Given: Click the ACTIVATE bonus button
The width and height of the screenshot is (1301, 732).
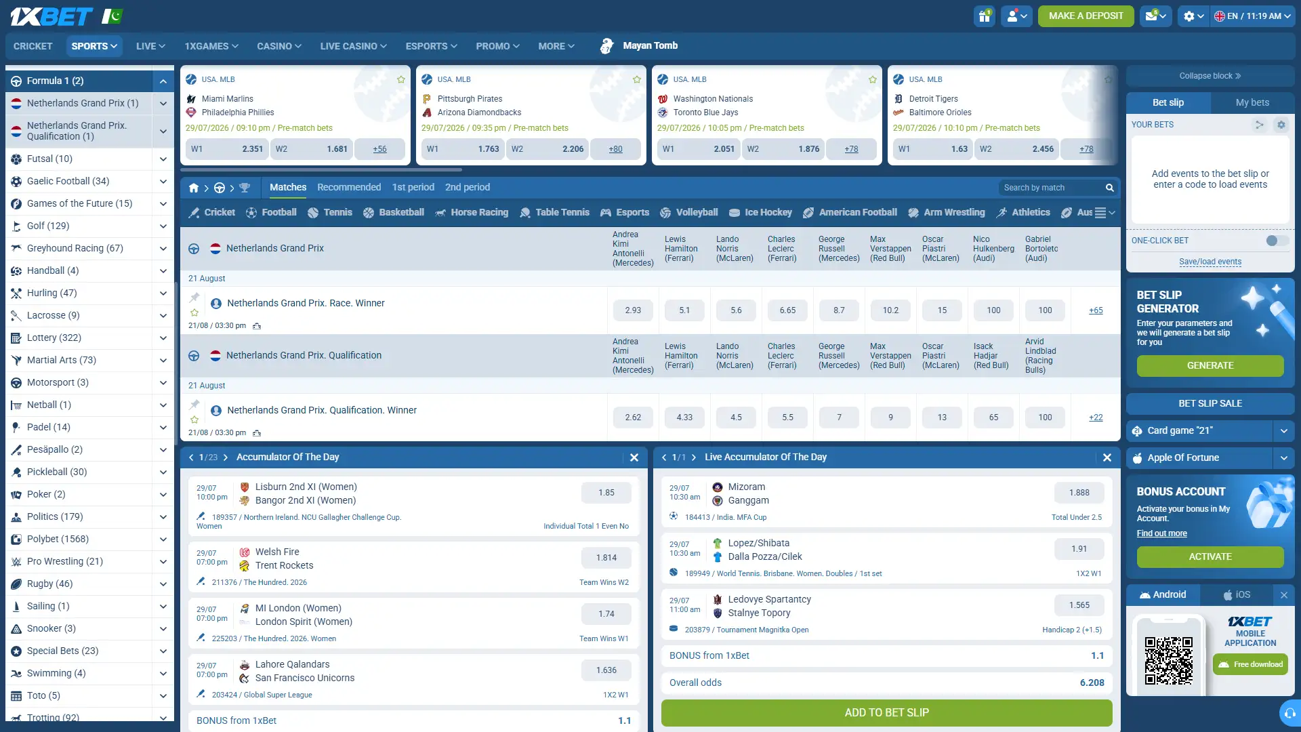Looking at the screenshot, I should (1210, 557).
